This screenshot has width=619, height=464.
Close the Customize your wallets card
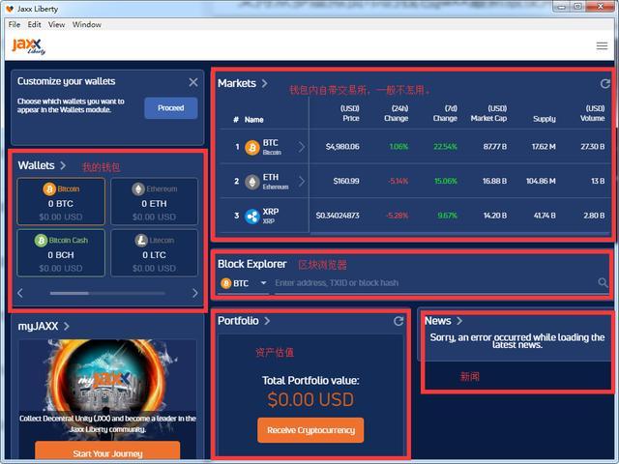(x=192, y=82)
